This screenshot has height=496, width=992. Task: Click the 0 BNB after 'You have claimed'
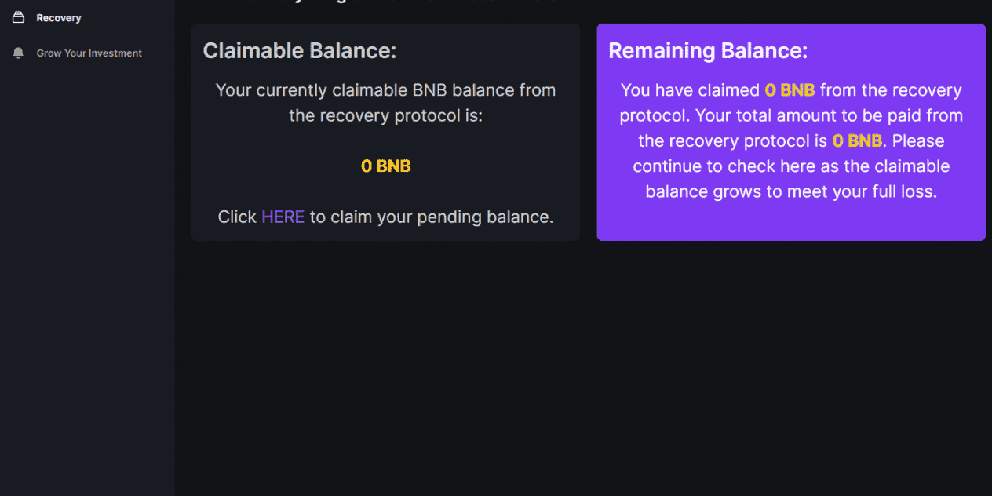coord(790,90)
